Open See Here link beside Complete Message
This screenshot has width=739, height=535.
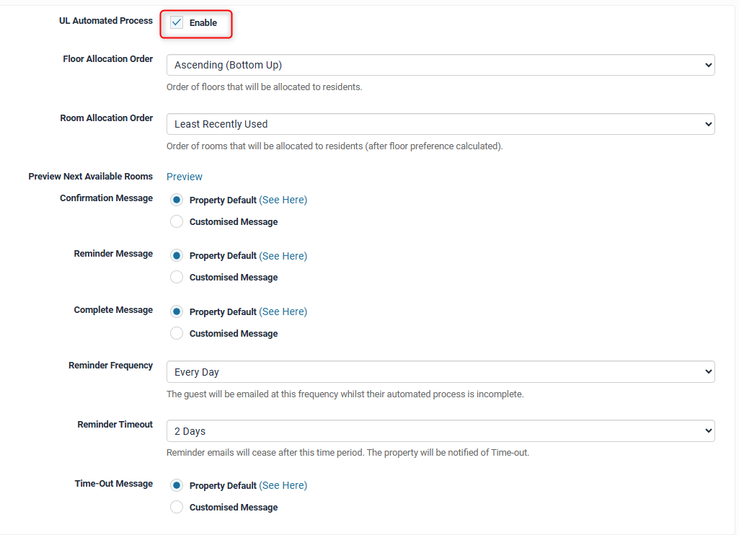[283, 312]
